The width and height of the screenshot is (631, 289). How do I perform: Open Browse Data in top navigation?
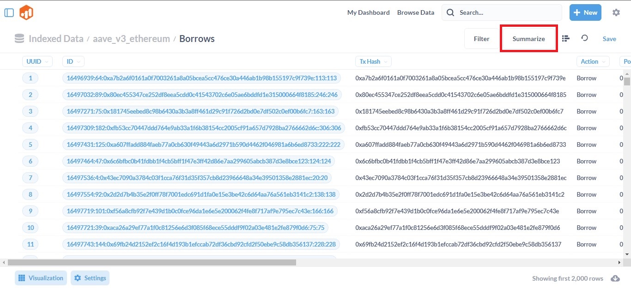pyautogui.click(x=416, y=12)
